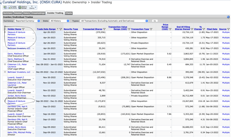Open Trade Date Range filter funnel
The image size is (232, 137).
(x=61, y=29)
